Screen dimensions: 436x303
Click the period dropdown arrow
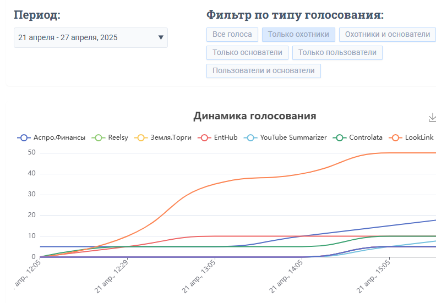pos(161,37)
